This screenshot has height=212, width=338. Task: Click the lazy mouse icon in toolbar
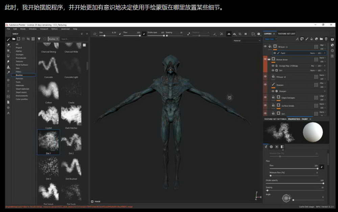coord(189,34)
